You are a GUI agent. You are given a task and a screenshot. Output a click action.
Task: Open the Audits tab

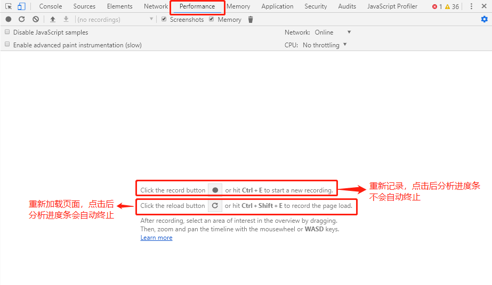[347, 6]
